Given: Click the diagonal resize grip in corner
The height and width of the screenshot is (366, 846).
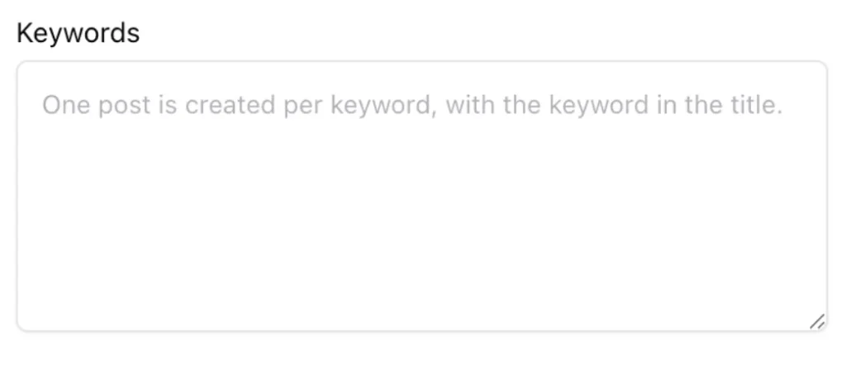Looking at the screenshot, I should 817,321.
